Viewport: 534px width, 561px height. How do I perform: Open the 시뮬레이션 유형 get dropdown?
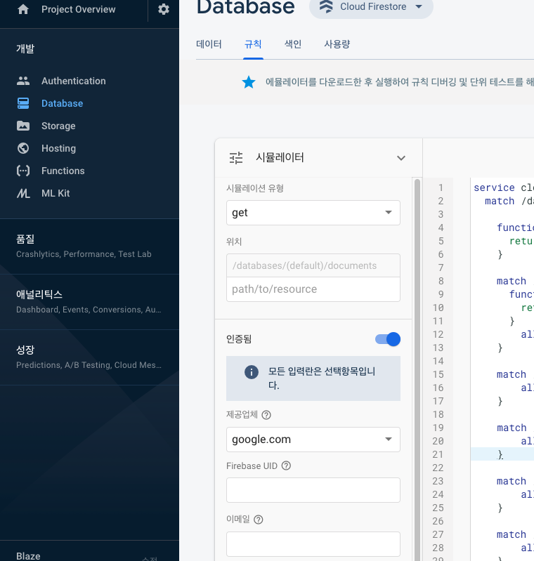tap(313, 213)
